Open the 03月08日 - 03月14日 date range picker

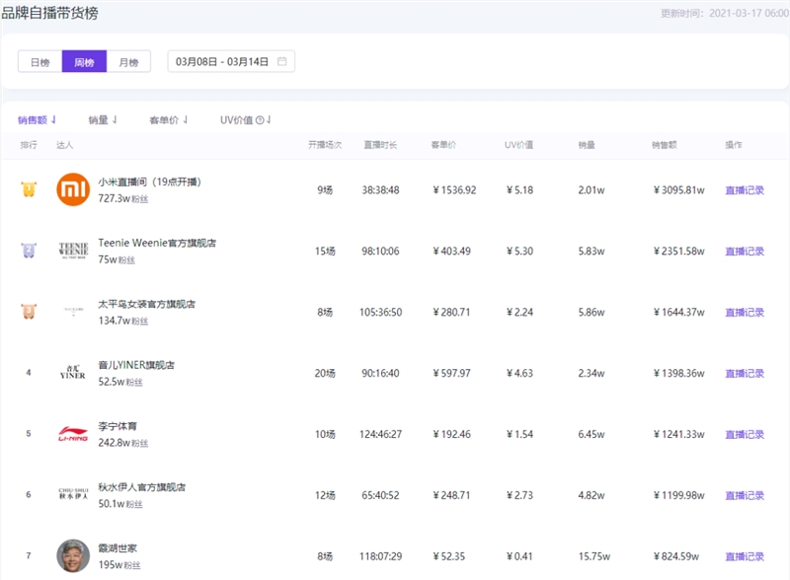tap(231, 61)
